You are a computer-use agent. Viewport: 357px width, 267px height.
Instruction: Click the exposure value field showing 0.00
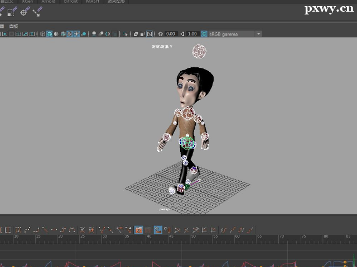tap(171, 34)
